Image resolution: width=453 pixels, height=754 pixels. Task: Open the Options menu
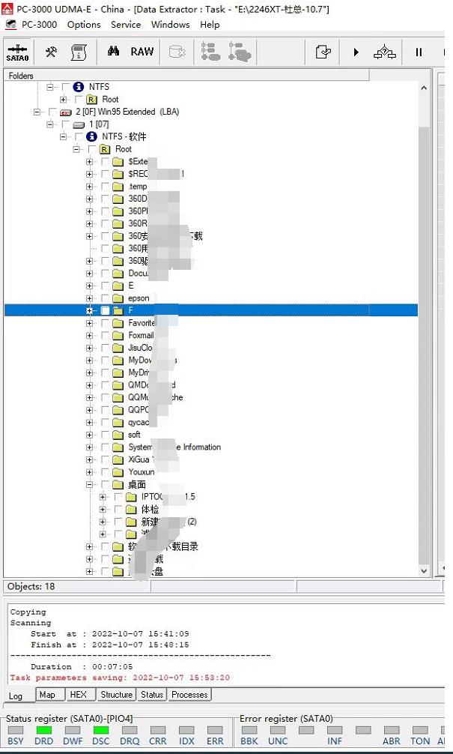84,25
